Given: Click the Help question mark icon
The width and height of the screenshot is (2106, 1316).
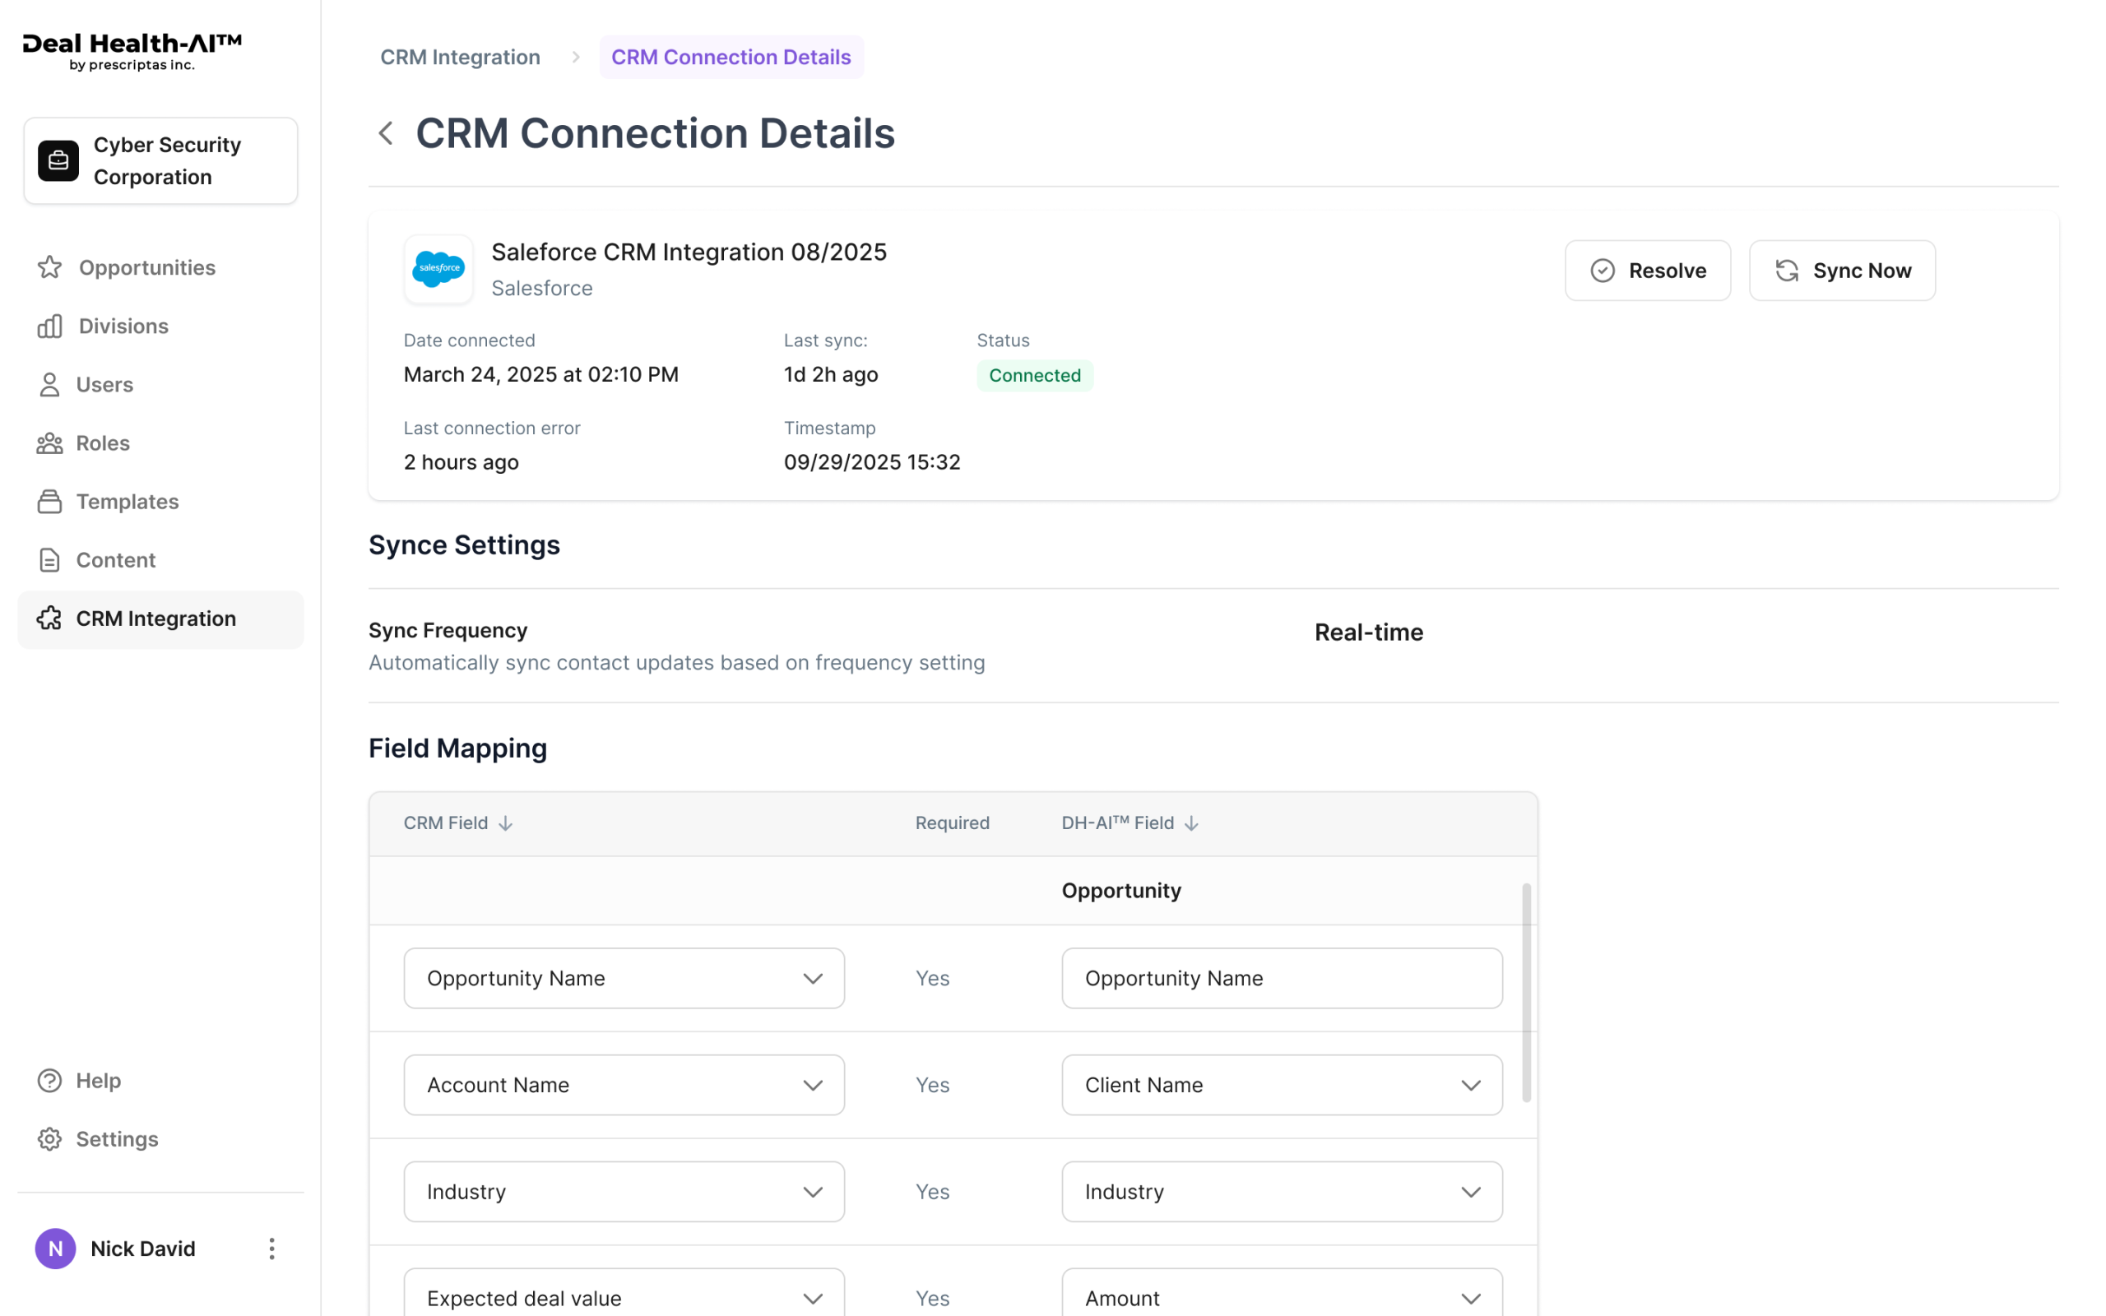Looking at the screenshot, I should 49,1080.
